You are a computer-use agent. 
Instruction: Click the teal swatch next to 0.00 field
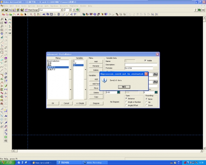(118, 92)
